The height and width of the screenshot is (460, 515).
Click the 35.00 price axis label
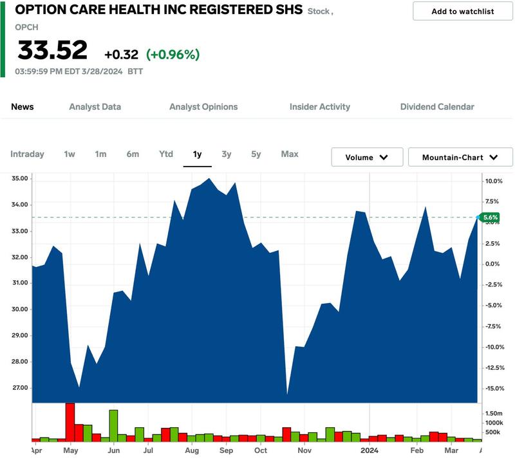coord(20,178)
